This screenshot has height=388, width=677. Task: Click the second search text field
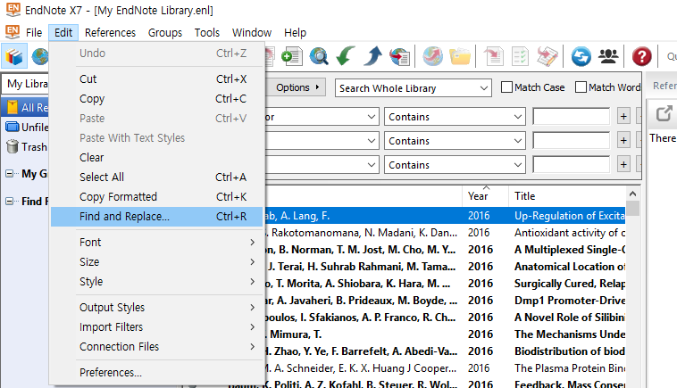click(572, 141)
